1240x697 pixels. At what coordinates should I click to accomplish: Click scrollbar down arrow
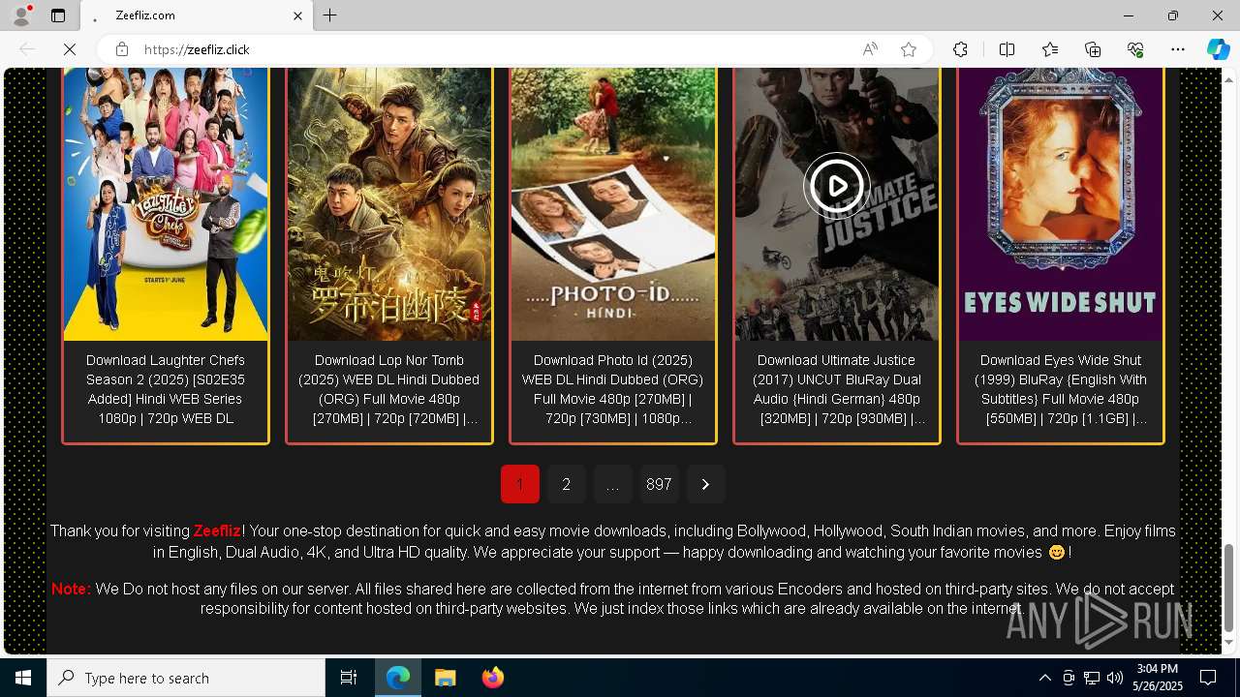pyautogui.click(x=1228, y=642)
